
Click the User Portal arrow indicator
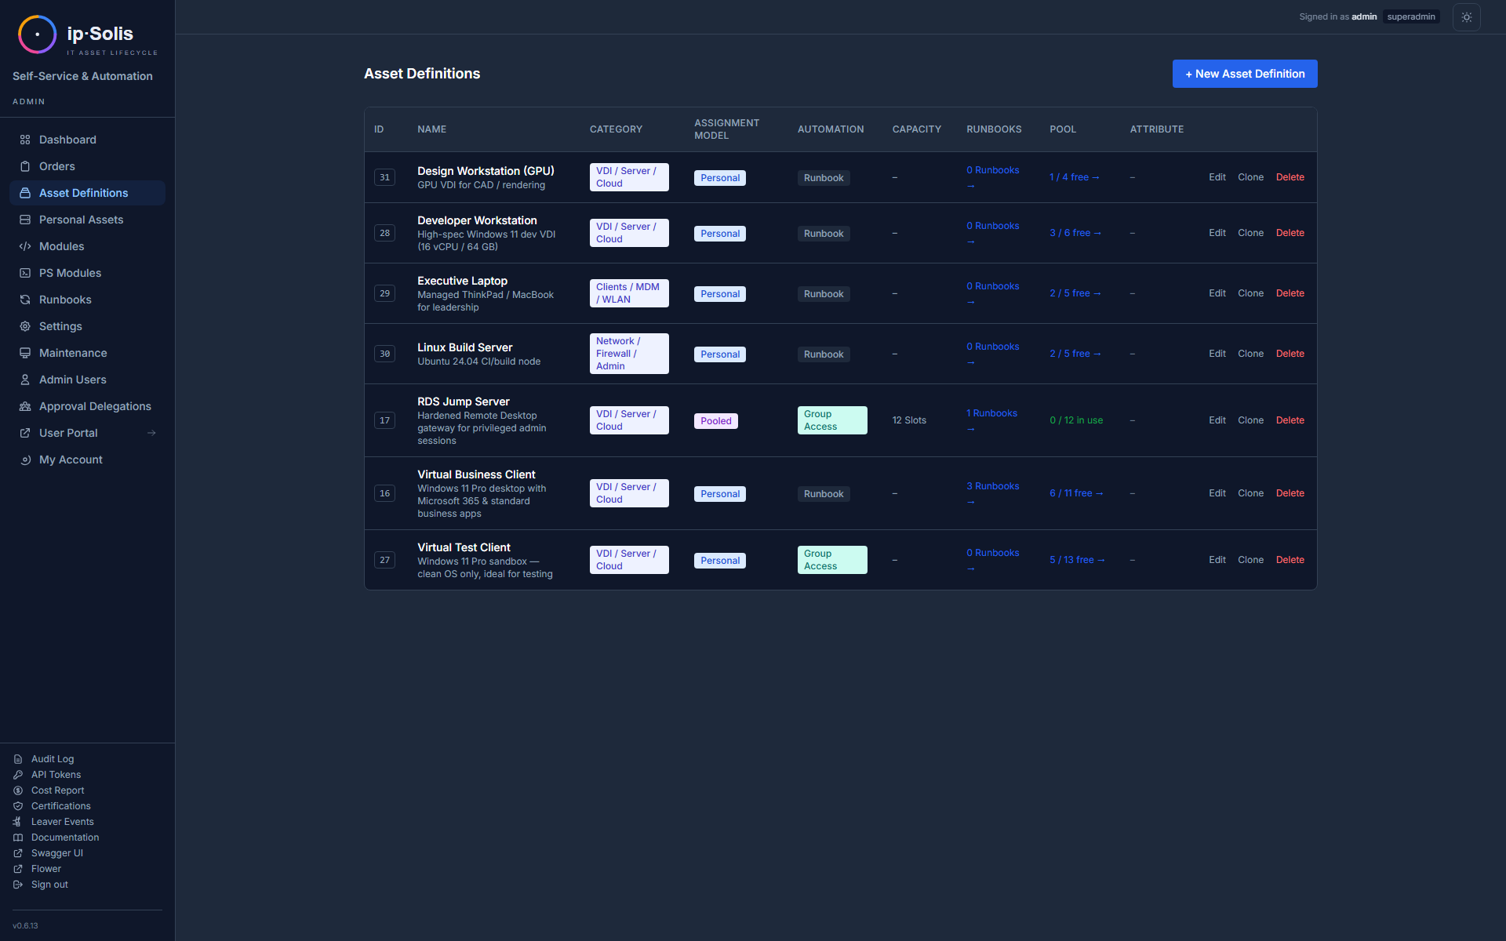[x=151, y=433]
